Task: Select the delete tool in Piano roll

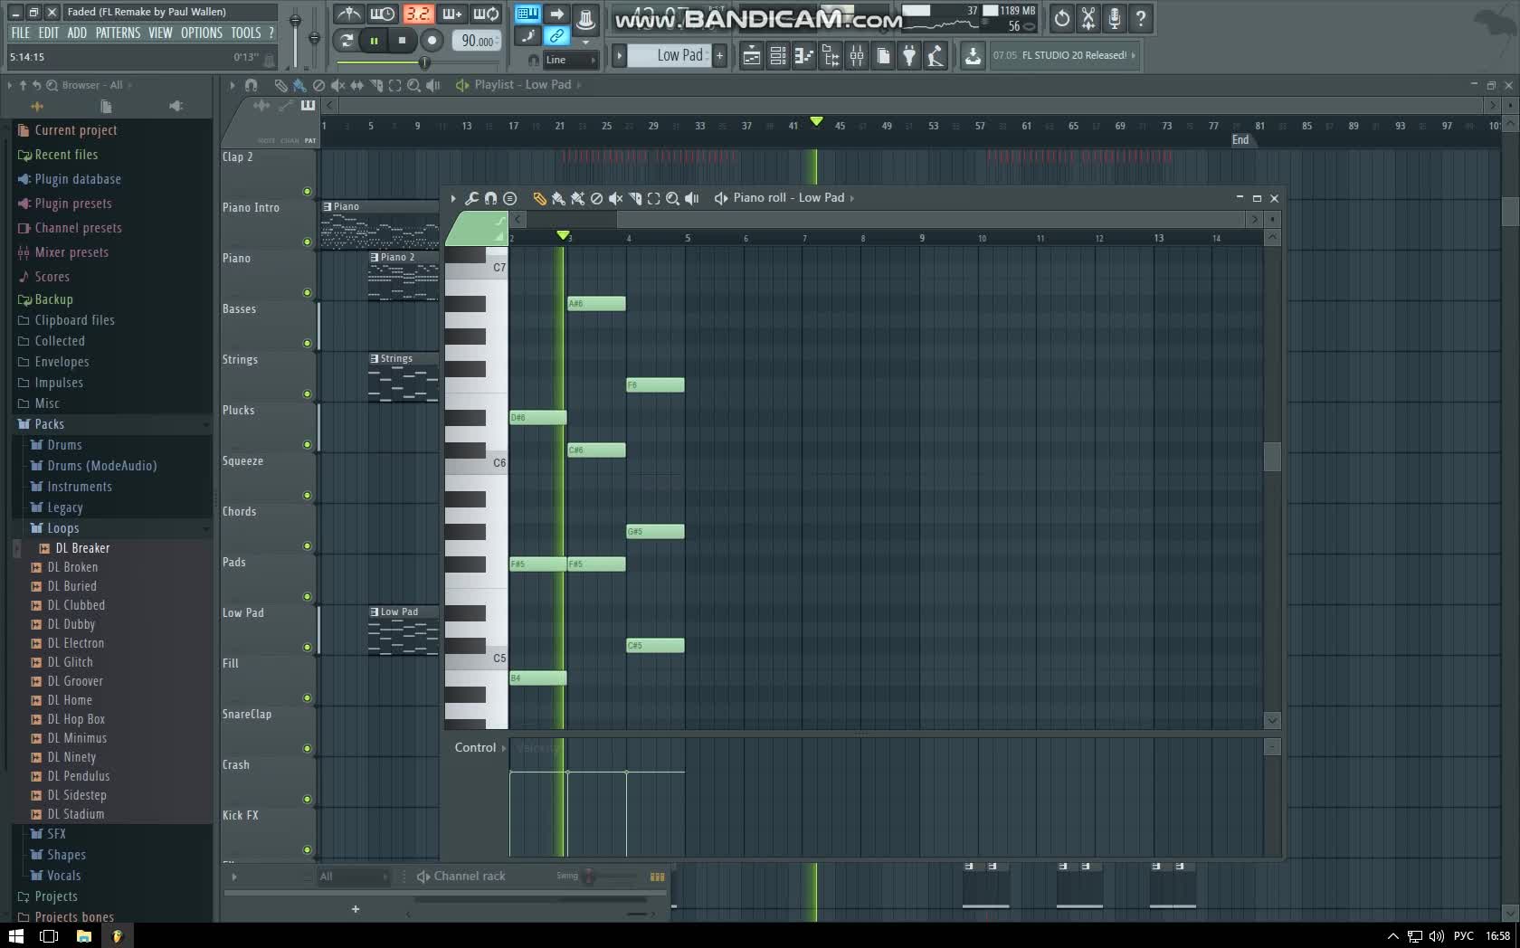Action: tap(596, 198)
